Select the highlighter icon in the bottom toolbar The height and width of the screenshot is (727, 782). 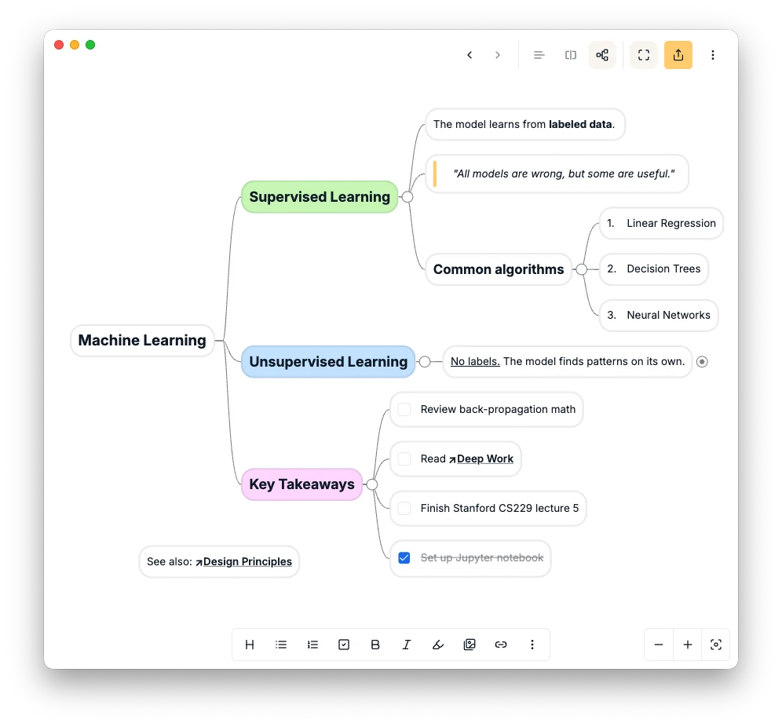pos(438,644)
